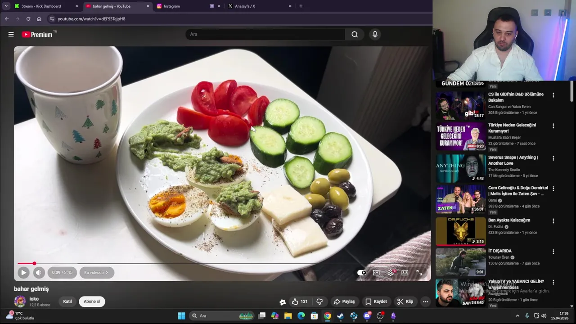Open options for 'YakupTV'ye YABANCI GELİN?' video

tap(553, 283)
